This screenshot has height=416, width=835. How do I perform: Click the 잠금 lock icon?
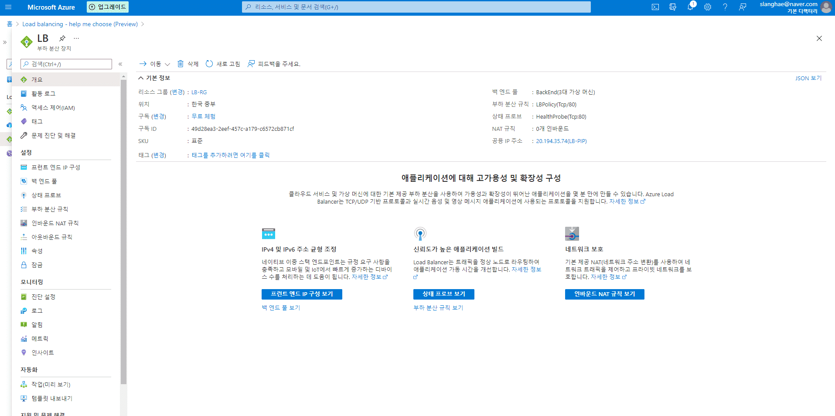pos(24,265)
